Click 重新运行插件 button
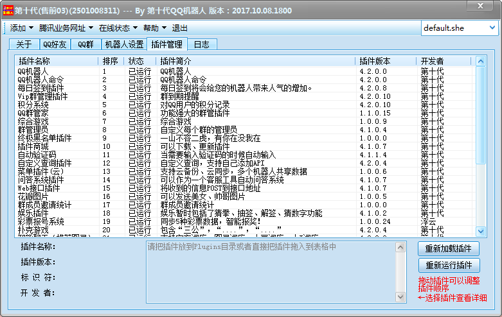The image size is (502, 317). pyautogui.click(x=449, y=265)
